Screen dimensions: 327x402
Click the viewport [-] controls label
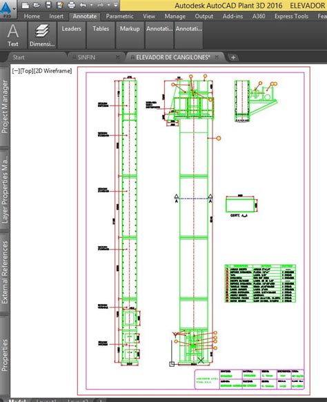tap(16, 71)
